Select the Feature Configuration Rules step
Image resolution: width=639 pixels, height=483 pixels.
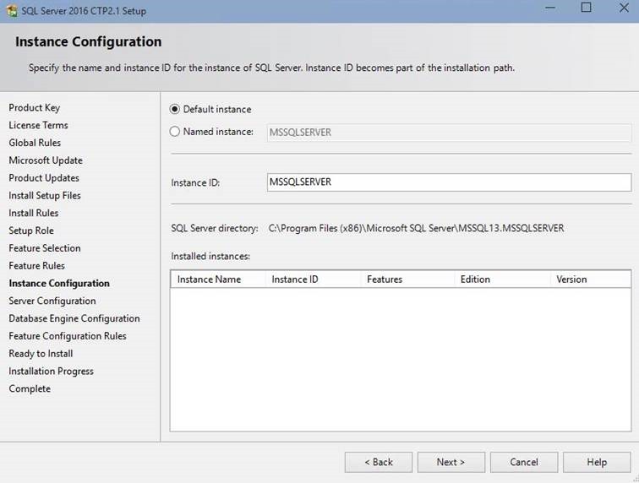click(68, 336)
